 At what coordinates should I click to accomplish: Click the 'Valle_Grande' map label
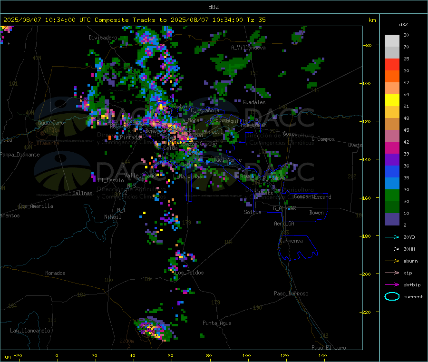[141, 176]
